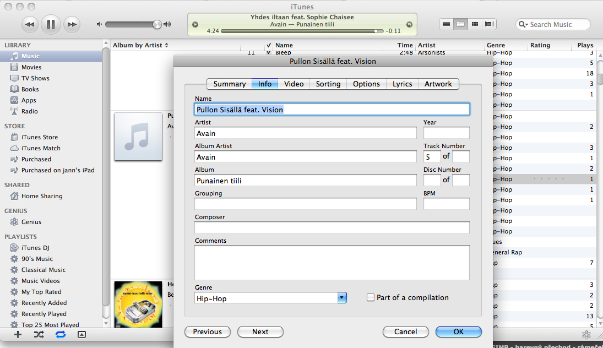This screenshot has width=603, height=348.
Task: Adjust the volume slider knob
Action: (156, 24)
